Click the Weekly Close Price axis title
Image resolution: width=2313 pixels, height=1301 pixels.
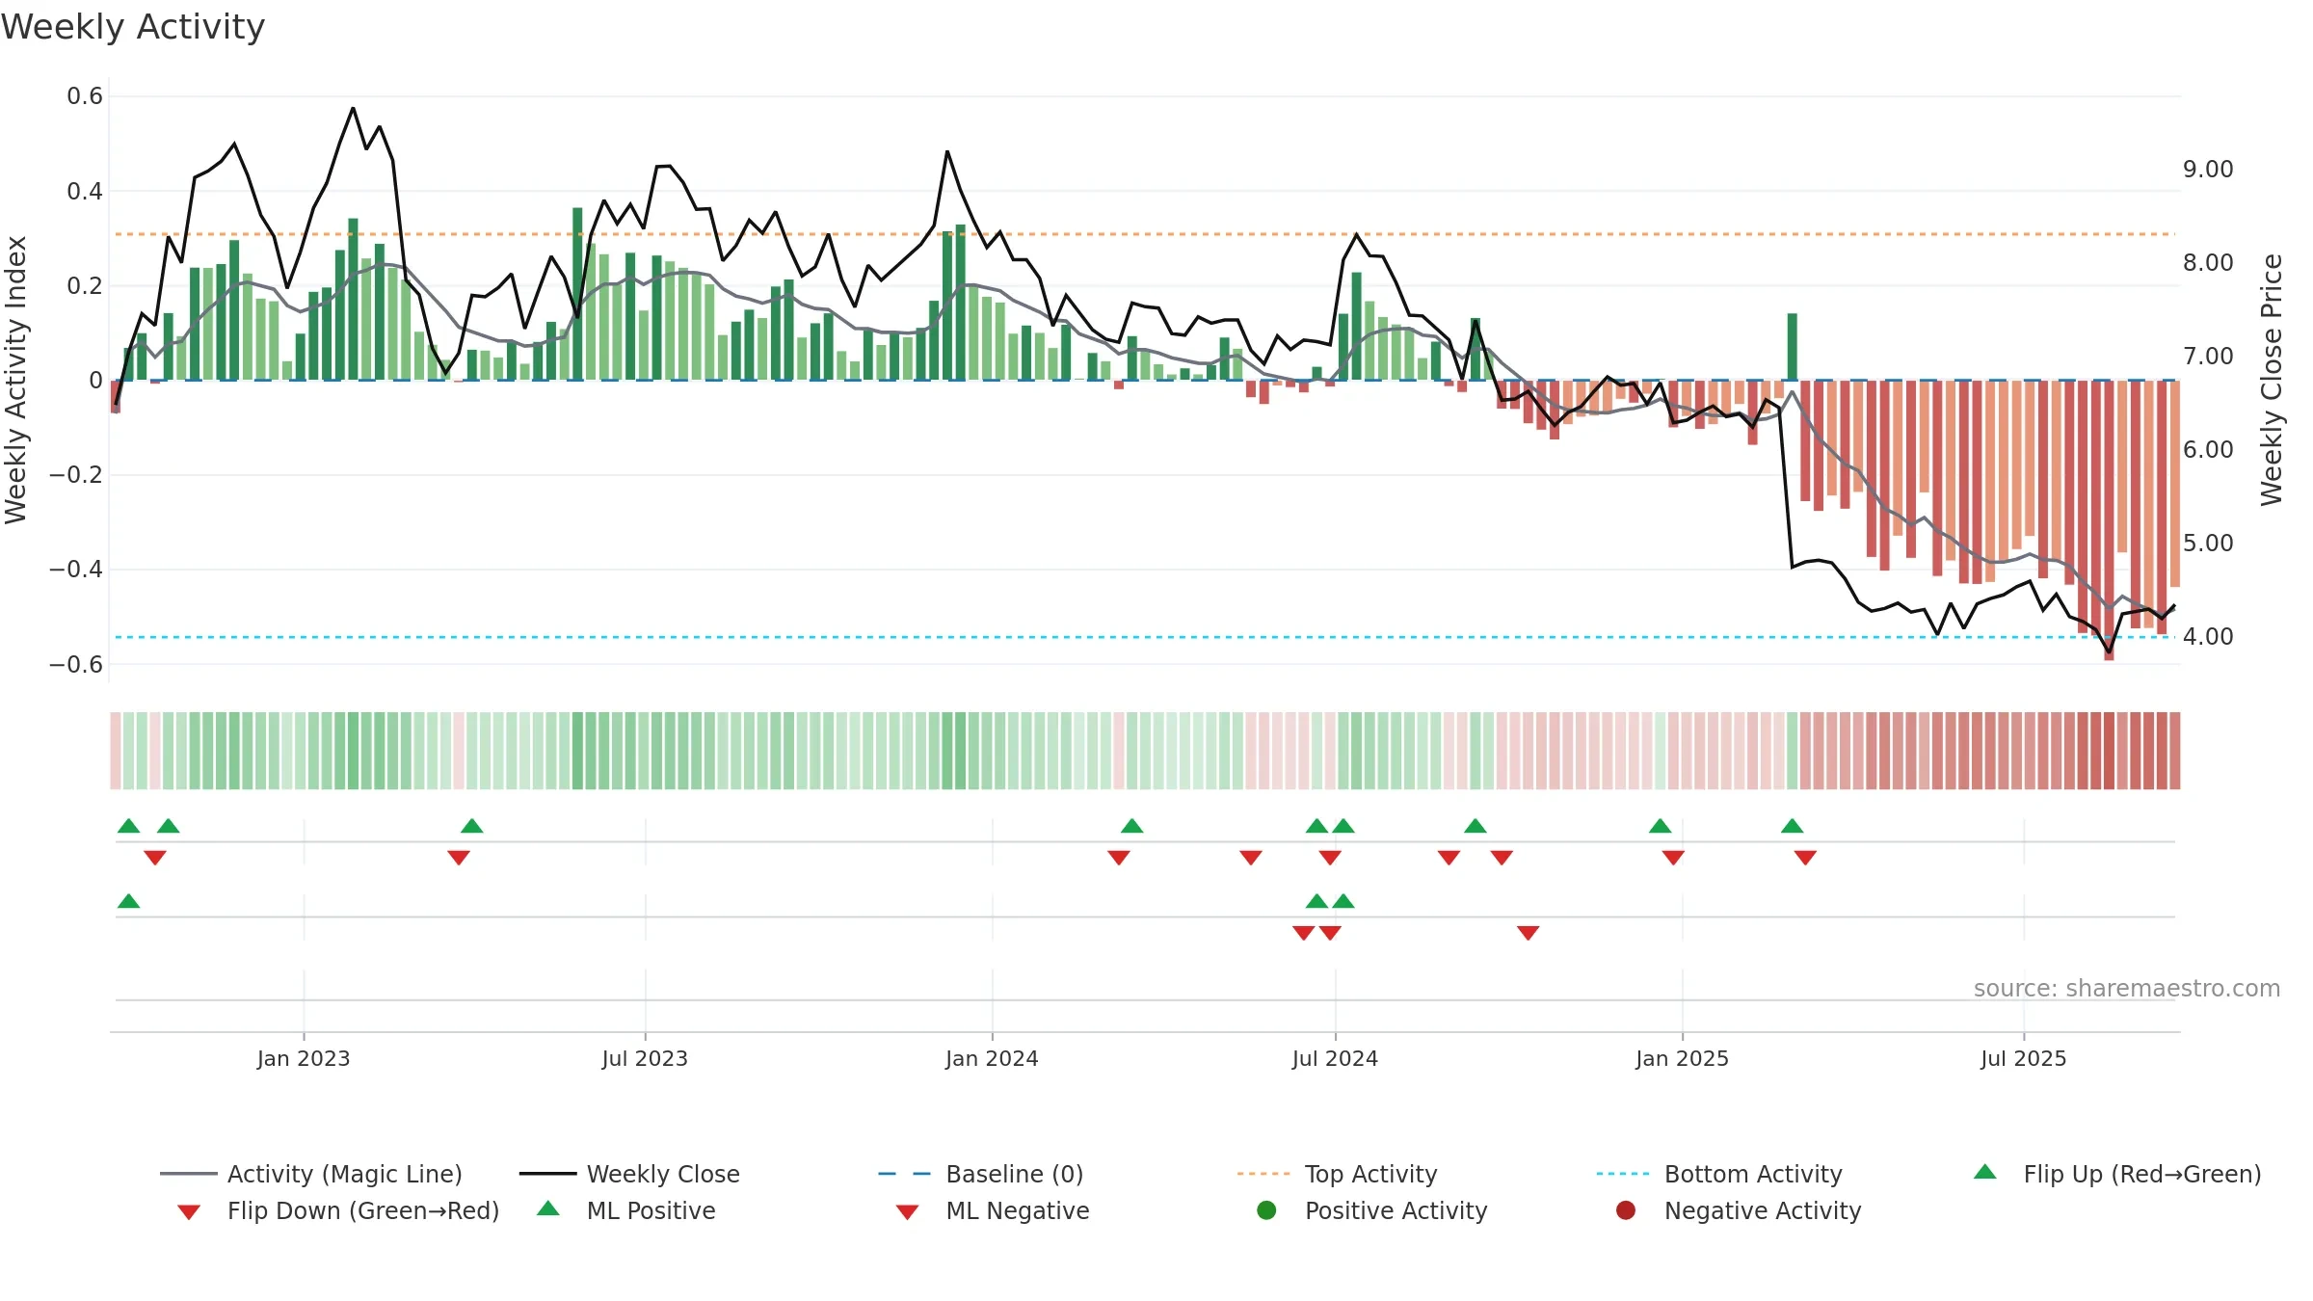click(x=2272, y=380)
